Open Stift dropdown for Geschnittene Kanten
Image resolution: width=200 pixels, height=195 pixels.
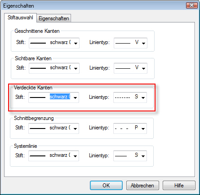(x=54, y=43)
